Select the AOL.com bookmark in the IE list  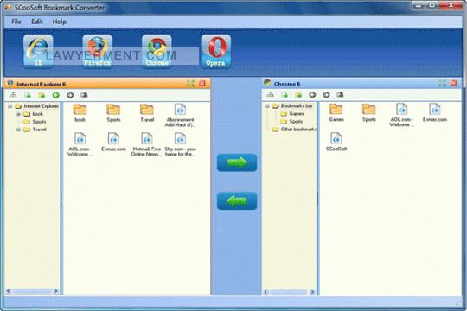pos(80,144)
